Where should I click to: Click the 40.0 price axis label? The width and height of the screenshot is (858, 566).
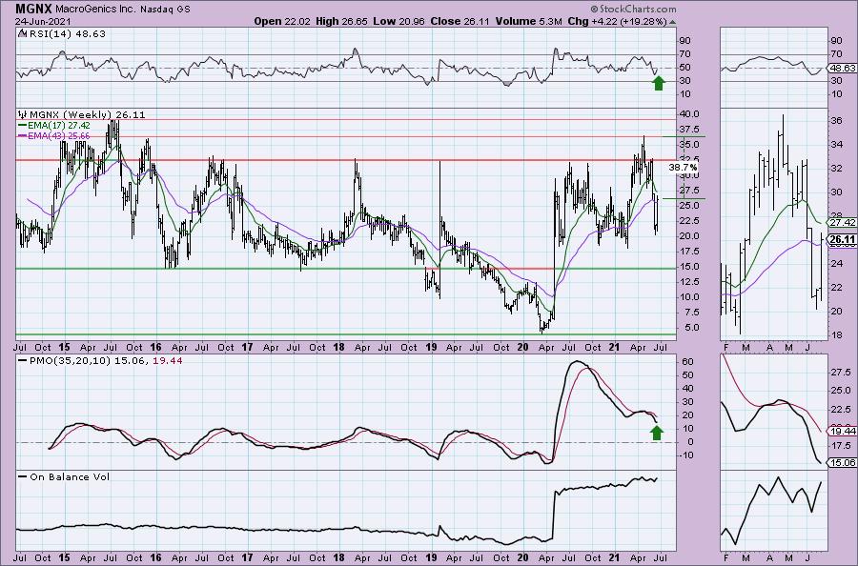[x=689, y=113]
